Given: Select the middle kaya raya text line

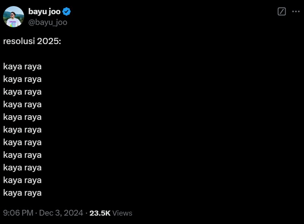Looking at the screenshot, I should (22, 130).
